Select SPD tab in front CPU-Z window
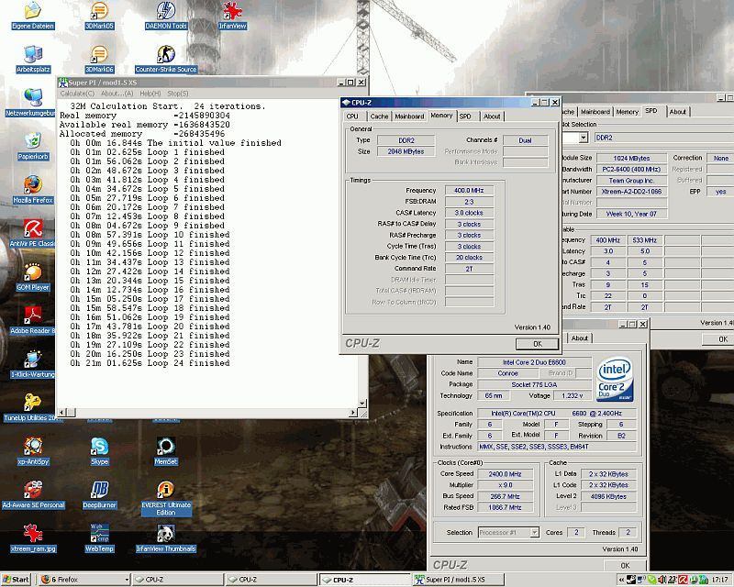Viewport: 734px width, 587px height. click(465, 116)
